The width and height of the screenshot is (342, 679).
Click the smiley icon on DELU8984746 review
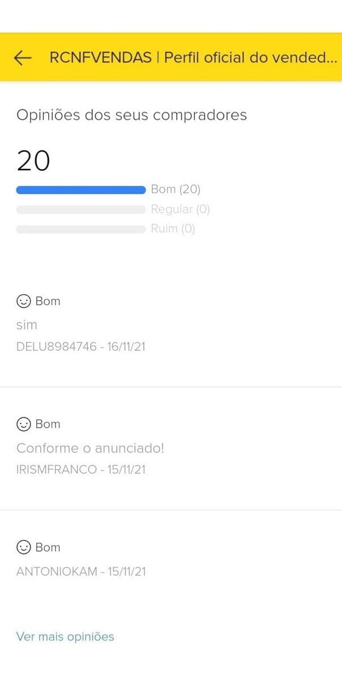pos(23,301)
